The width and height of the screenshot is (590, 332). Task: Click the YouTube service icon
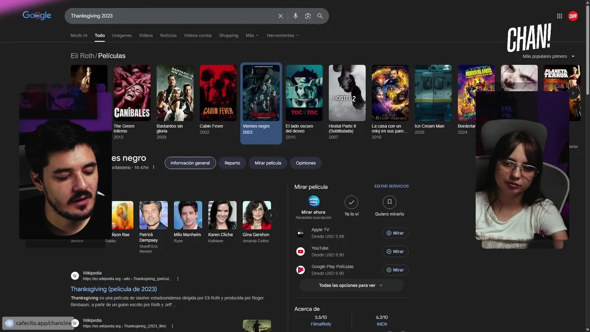pyautogui.click(x=301, y=252)
